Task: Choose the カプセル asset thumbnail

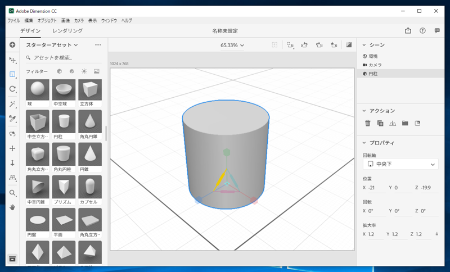Action: coord(90,190)
